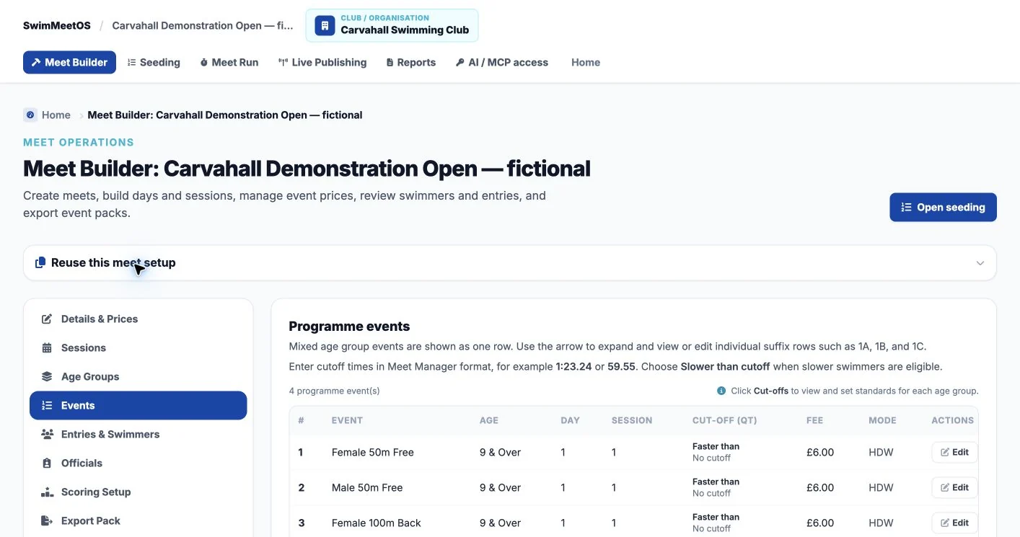1020x537 pixels.
Task: Click the Carvahall Demonstration Open breadcrumb in header
Action: 203,25
